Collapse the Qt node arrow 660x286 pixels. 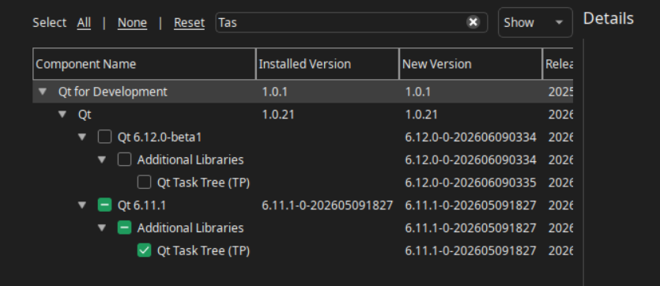62,115
